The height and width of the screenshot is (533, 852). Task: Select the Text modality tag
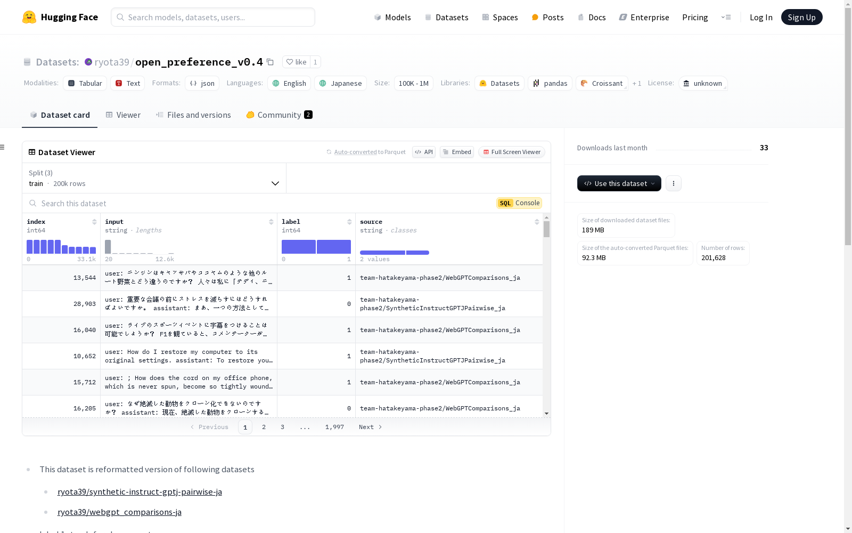point(128,83)
